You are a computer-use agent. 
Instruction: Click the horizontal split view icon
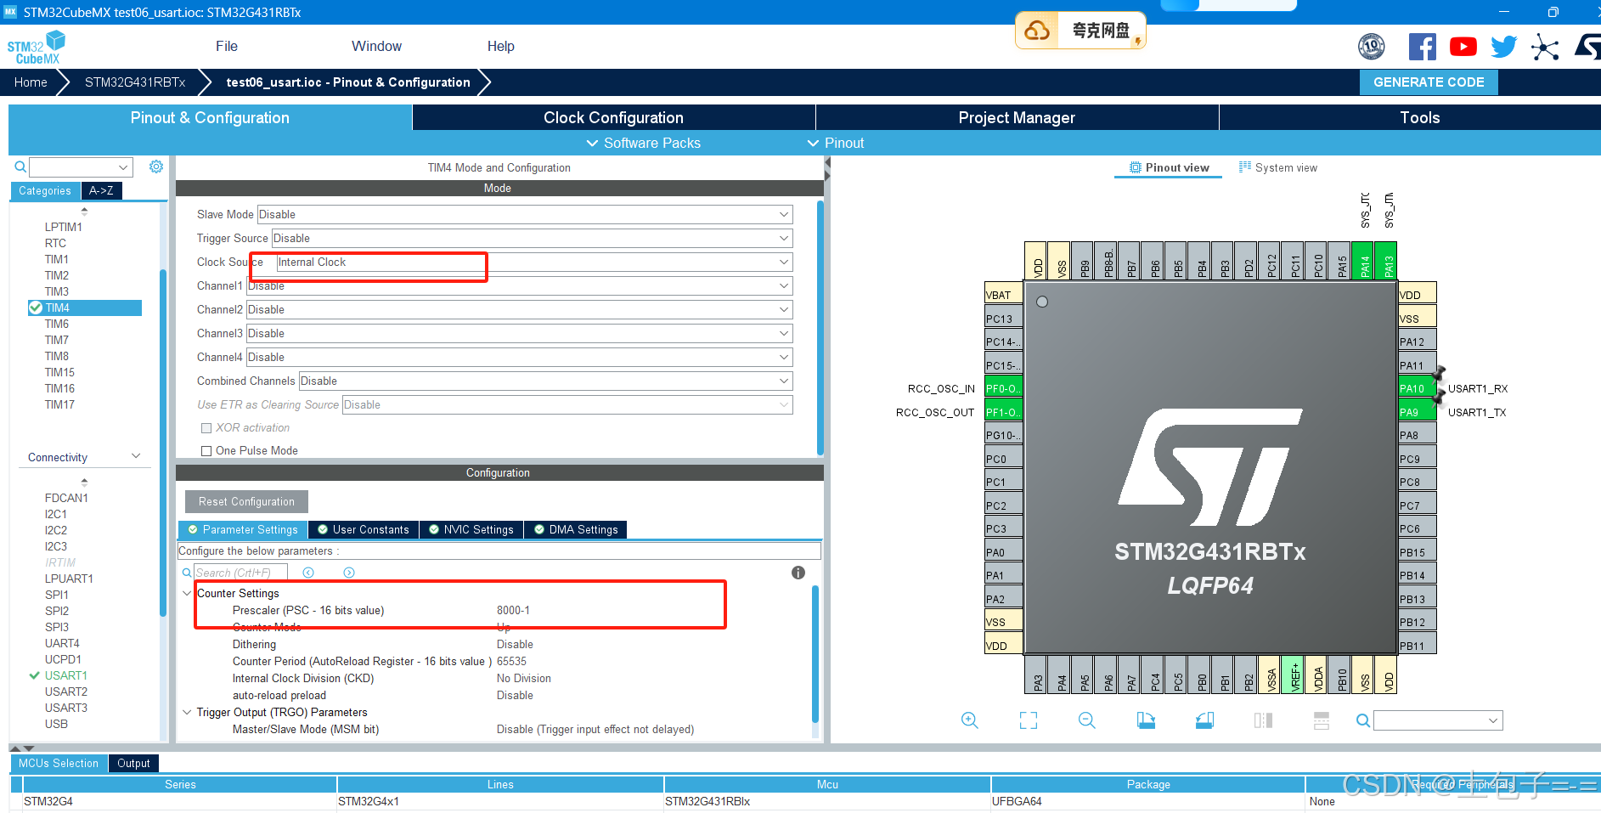1322,720
